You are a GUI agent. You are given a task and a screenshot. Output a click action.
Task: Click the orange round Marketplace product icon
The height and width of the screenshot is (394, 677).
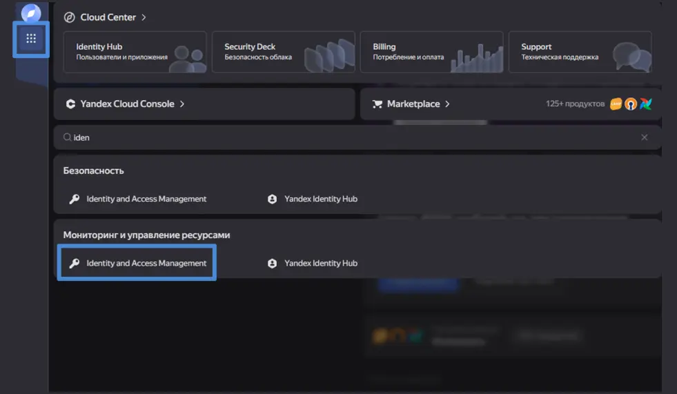(631, 104)
